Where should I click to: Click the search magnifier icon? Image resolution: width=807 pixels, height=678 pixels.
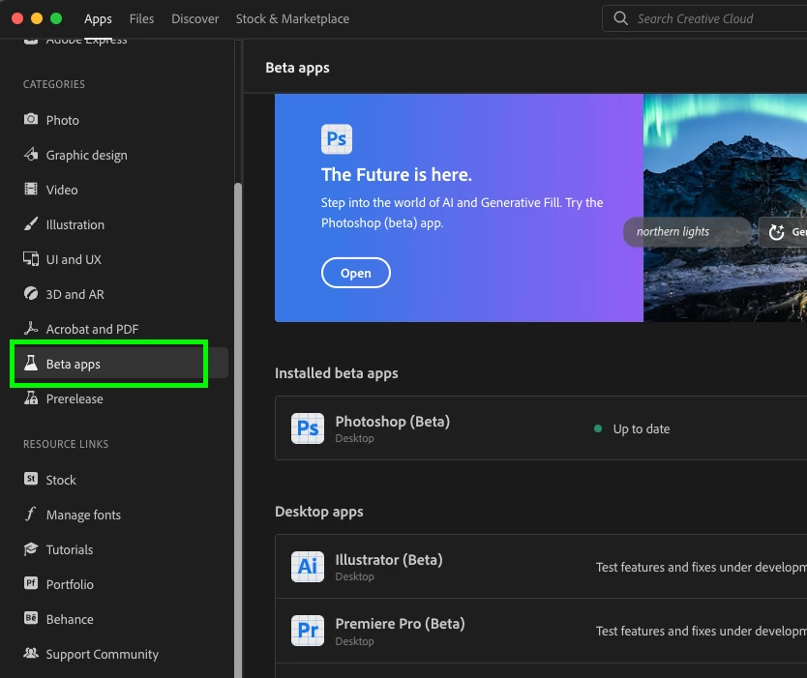(x=620, y=18)
